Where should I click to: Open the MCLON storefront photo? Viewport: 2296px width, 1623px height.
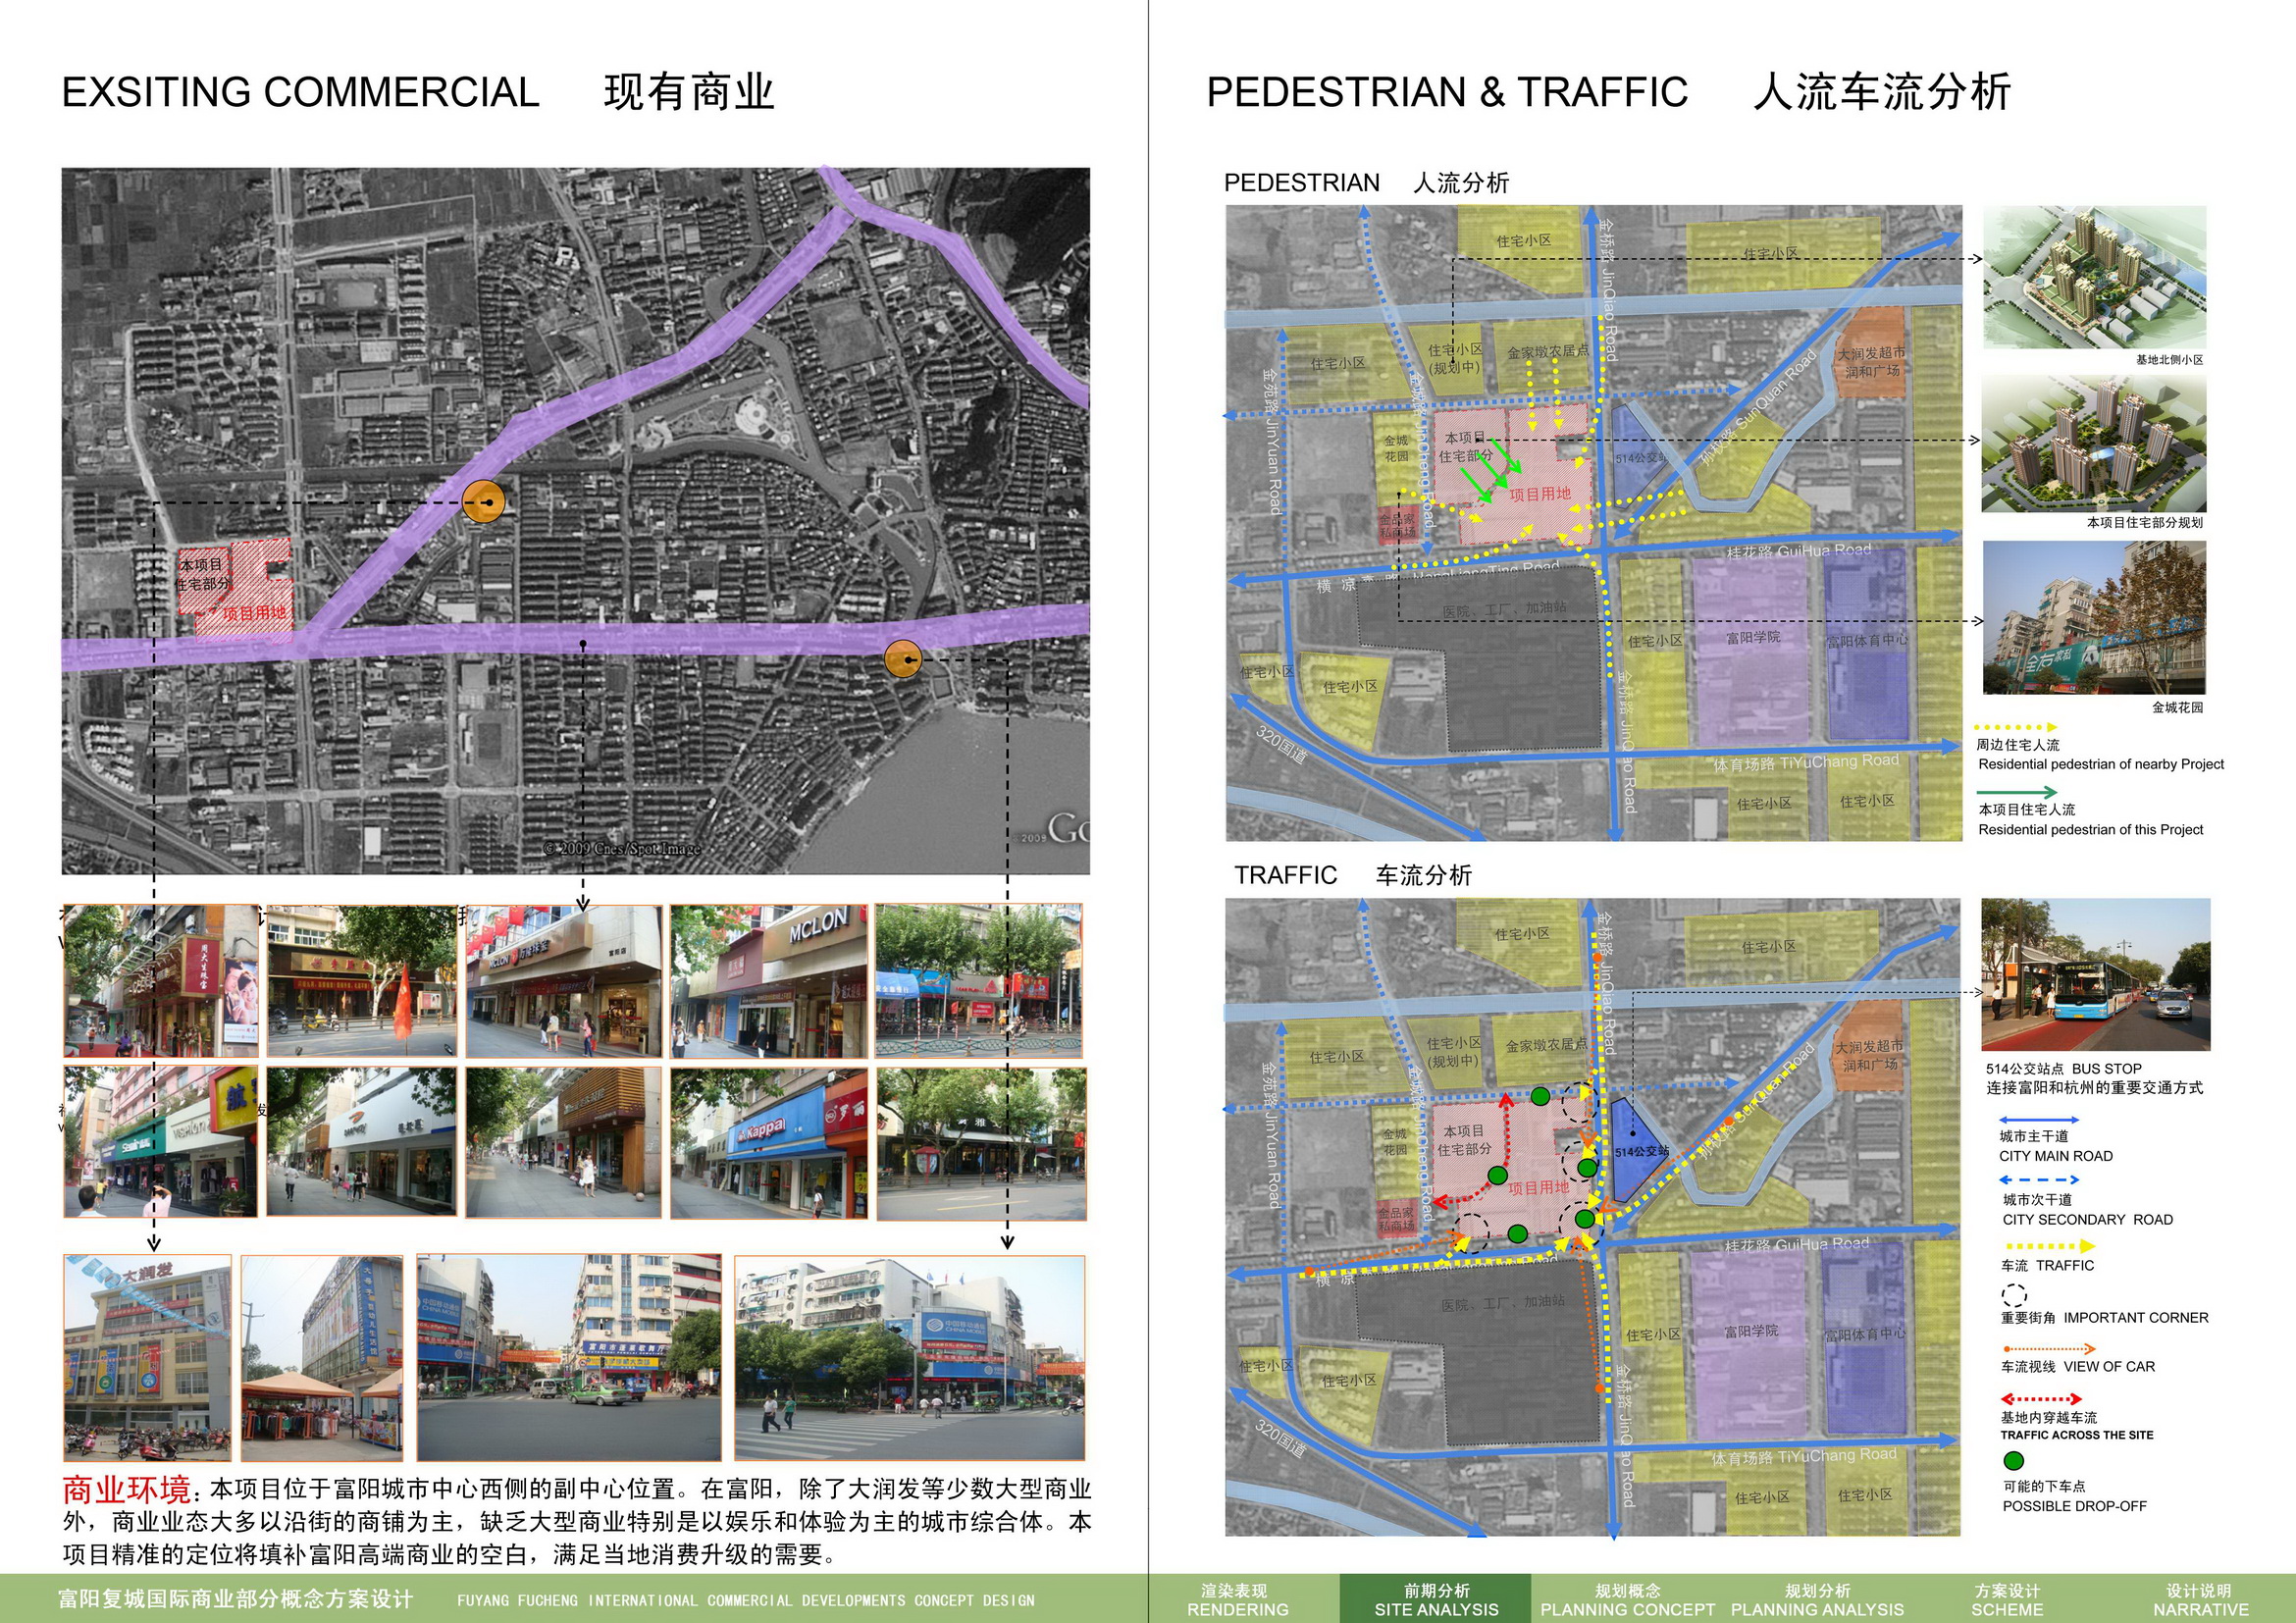pyautogui.click(x=768, y=981)
